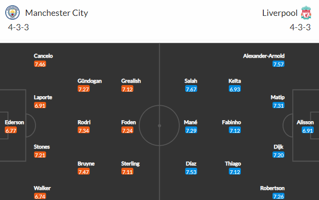Click the Manchester City crest icon

click(x=12, y=12)
